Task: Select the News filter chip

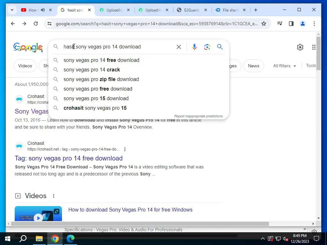Action: tap(254, 66)
